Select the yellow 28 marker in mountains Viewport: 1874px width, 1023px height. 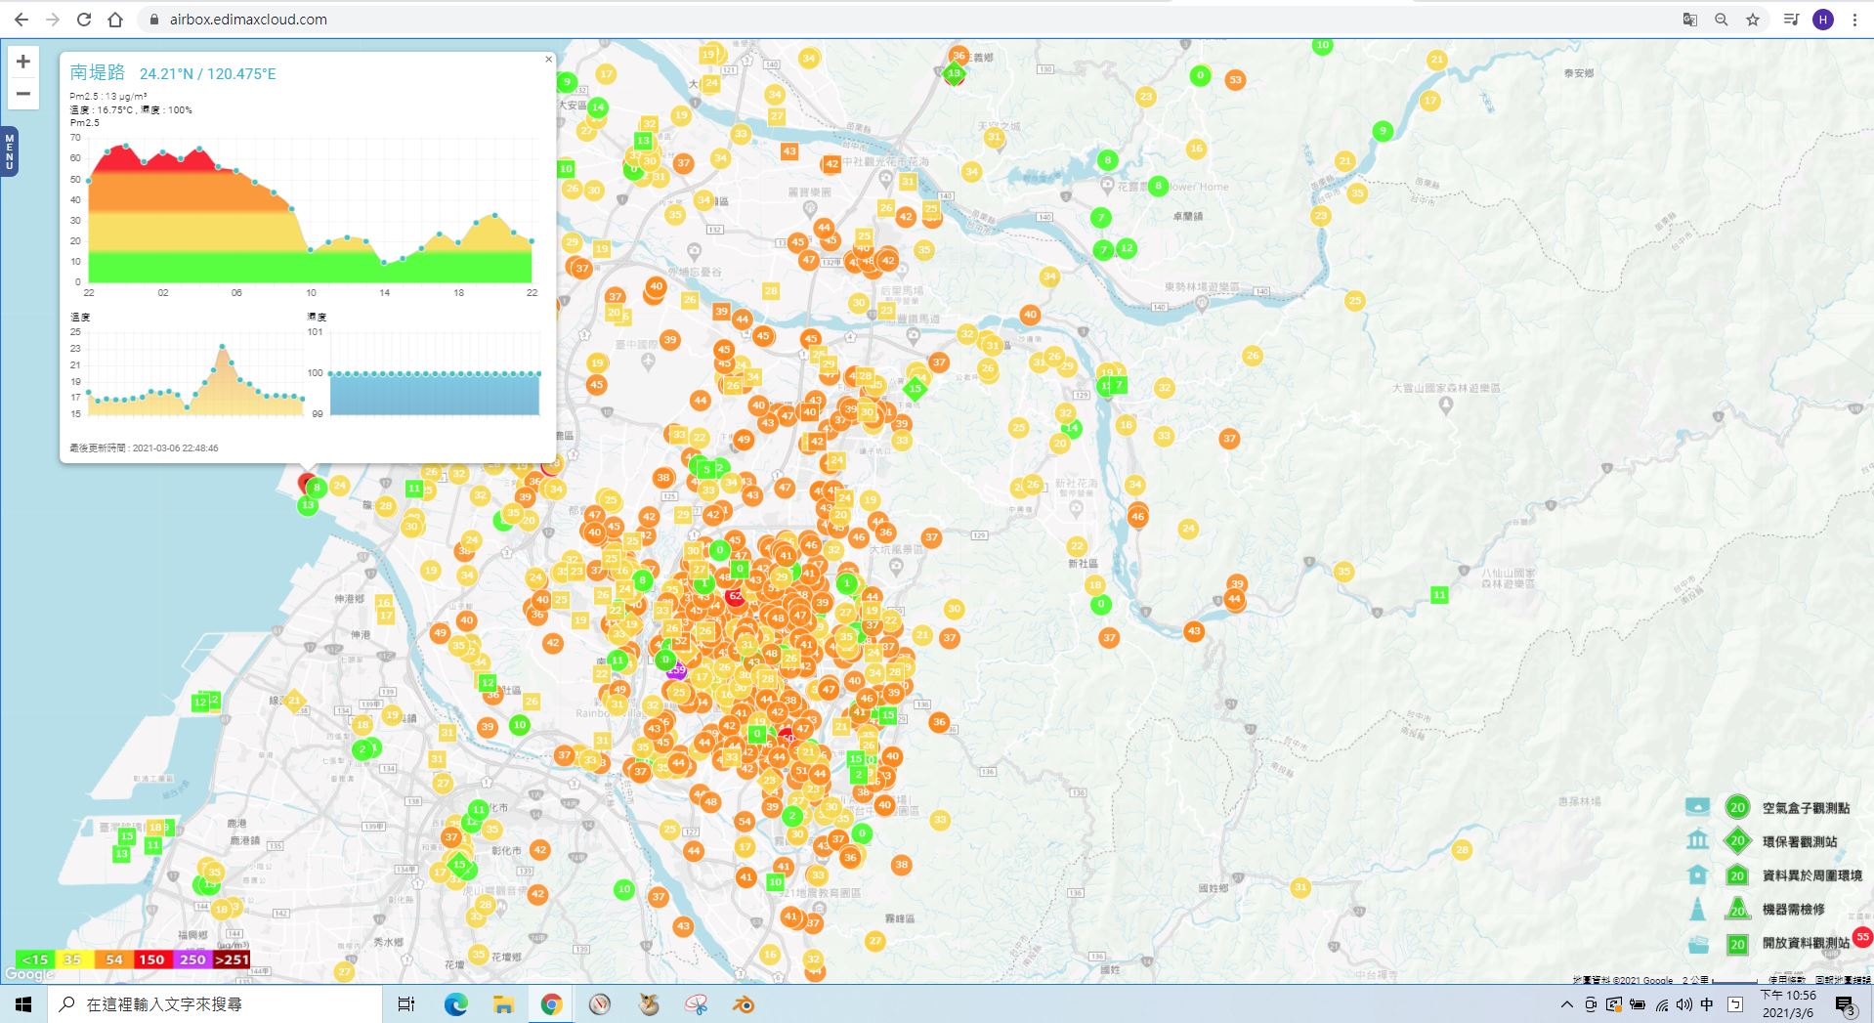pyautogui.click(x=1462, y=850)
